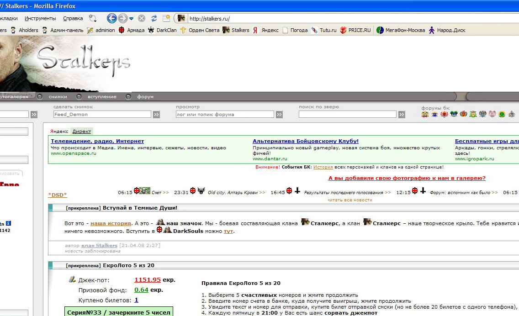The height and width of the screenshot is (316, 519).
Task: Focus the поиск по зверю search field
Action: (348, 115)
